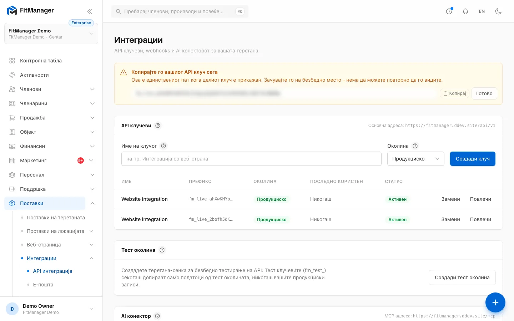Click the Контролна табла grid icon
This screenshot has height=321, width=514.
pyautogui.click(x=12, y=61)
